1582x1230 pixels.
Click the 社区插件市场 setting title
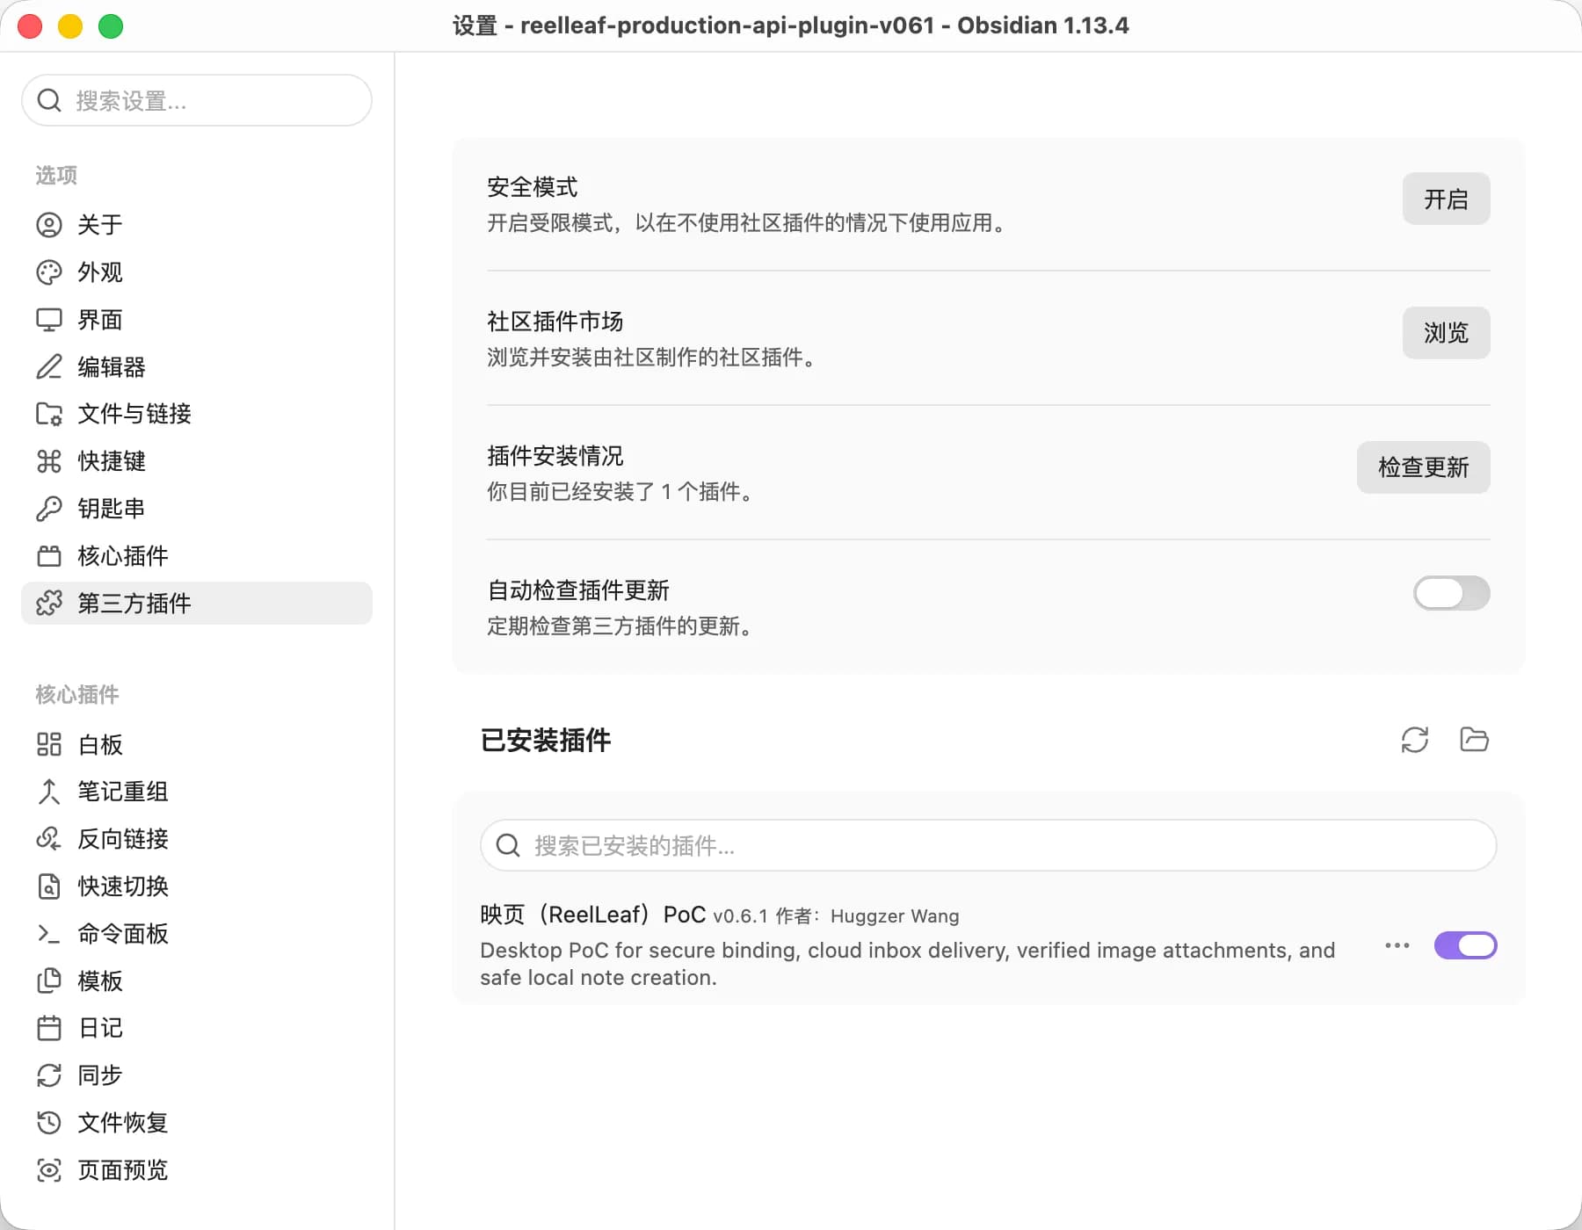coord(555,322)
